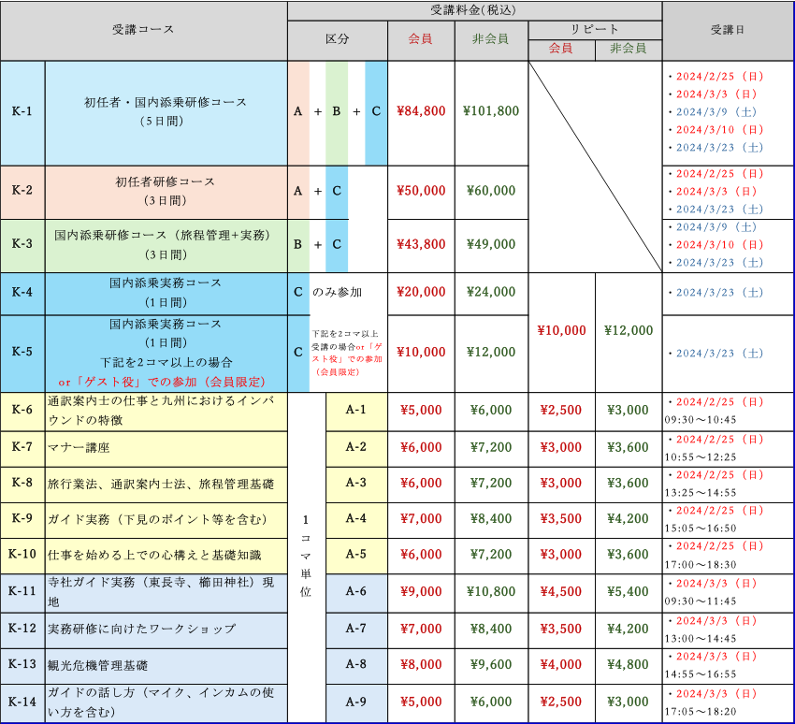Image resolution: width=795 pixels, height=724 pixels.
Task: Click the ¥8,000 member price
Action: [x=421, y=665]
